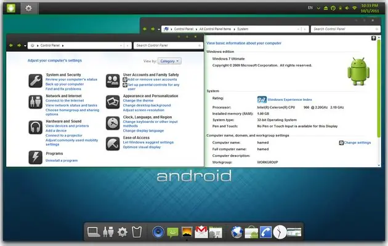Open Network and Internet plug icon

[35, 102]
